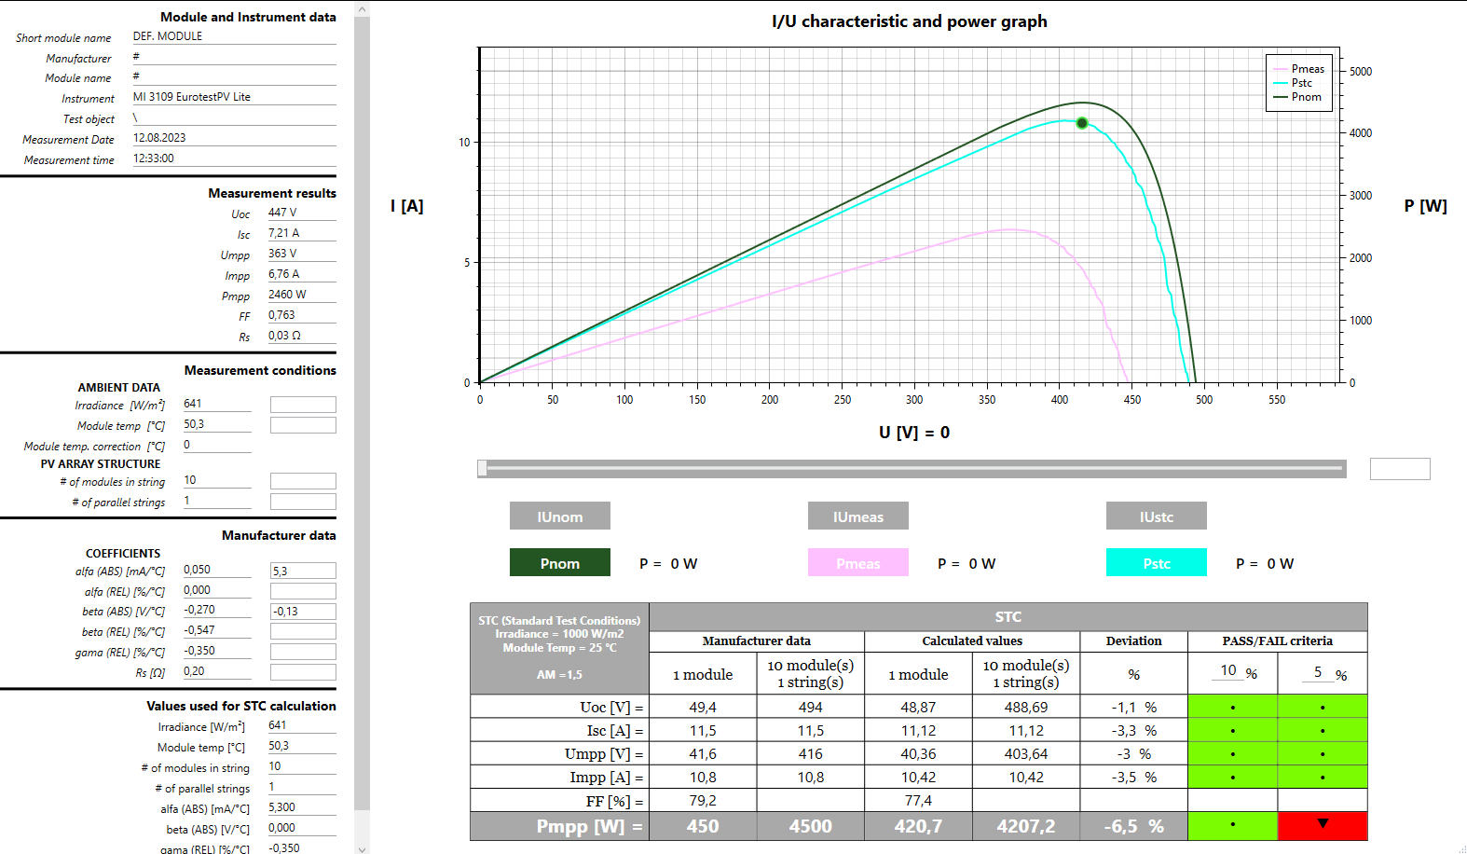Click the voltage slider handle below the graph
The width and height of the screenshot is (1467, 854).
(482, 468)
